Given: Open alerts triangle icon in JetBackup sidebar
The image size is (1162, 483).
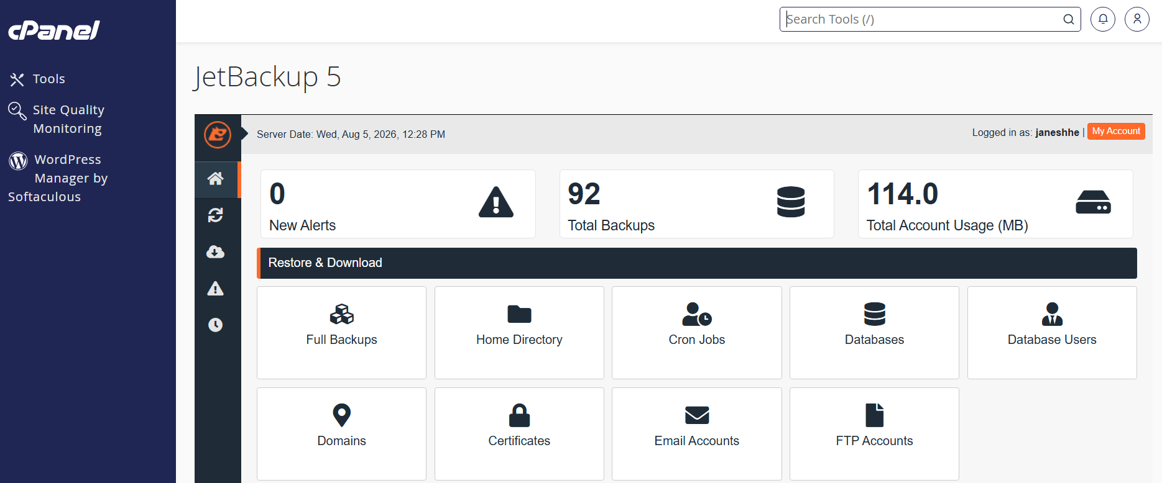Looking at the screenshot, I should point(216,288).
